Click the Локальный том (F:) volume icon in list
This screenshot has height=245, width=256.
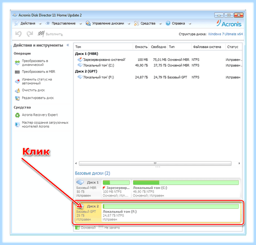tap(80, 77)
